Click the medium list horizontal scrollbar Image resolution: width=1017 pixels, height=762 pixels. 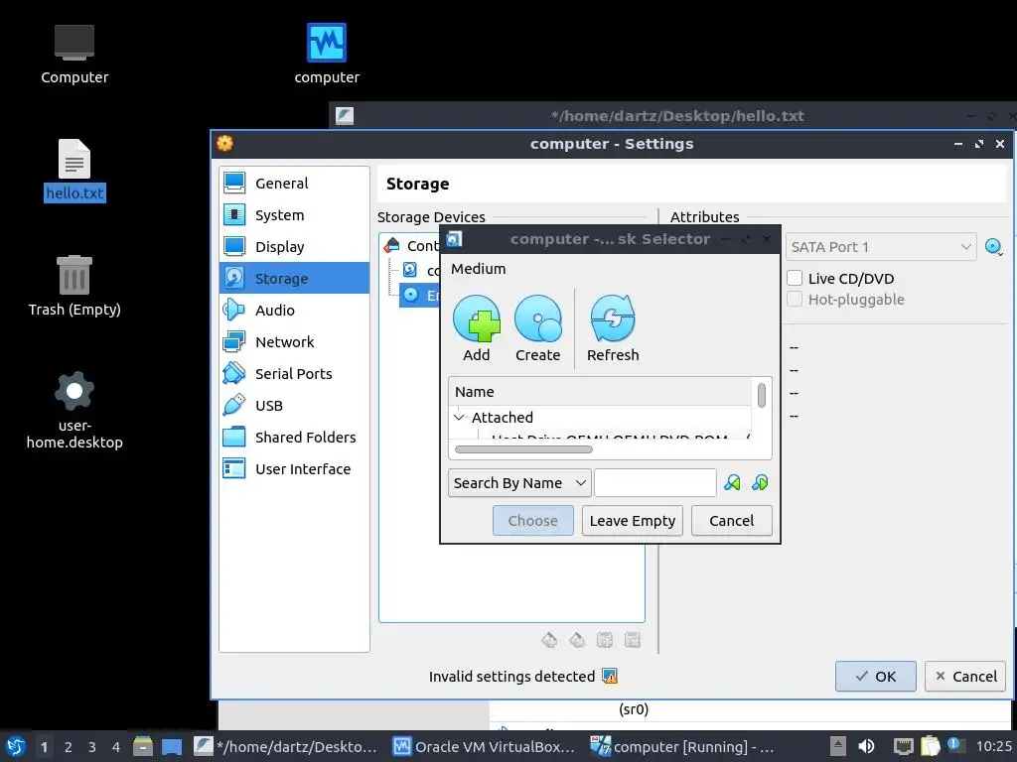523,449
